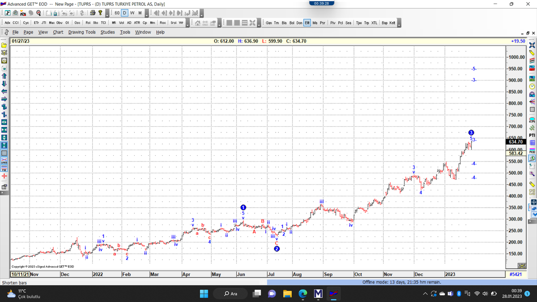Click the Gan study button
Viewport: 537px width, 302px height.
269,23
